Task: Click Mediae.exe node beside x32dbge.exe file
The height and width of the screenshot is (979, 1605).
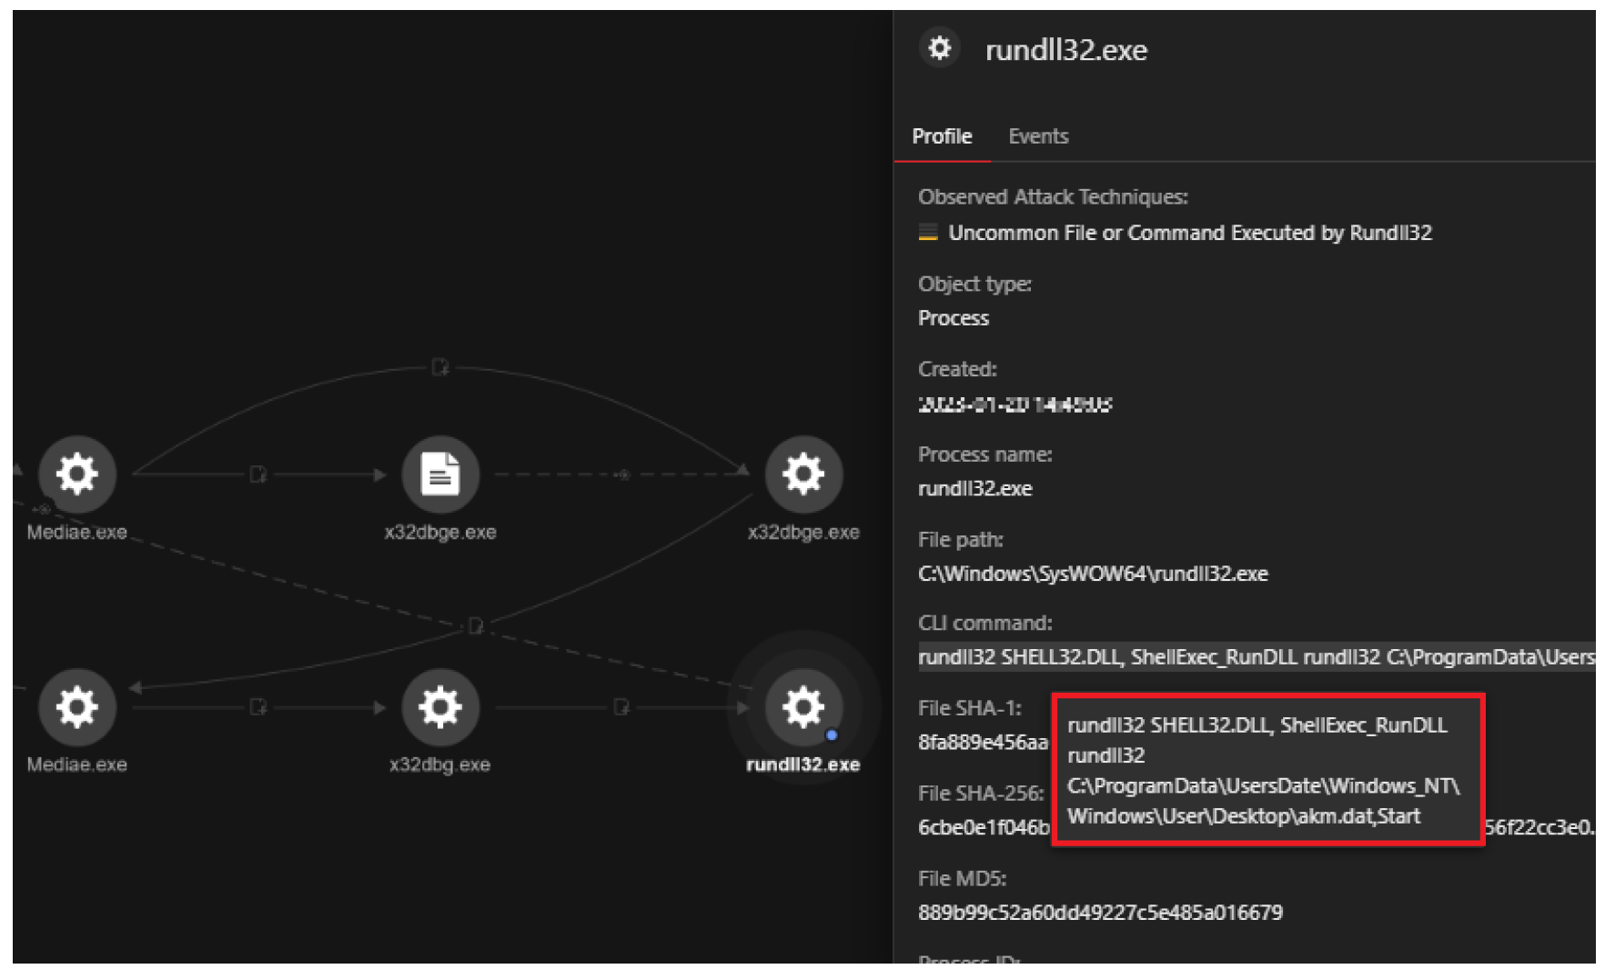Action: 77,475
